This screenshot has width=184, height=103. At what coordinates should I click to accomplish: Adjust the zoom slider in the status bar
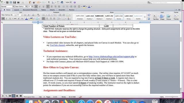click(172, 97)
